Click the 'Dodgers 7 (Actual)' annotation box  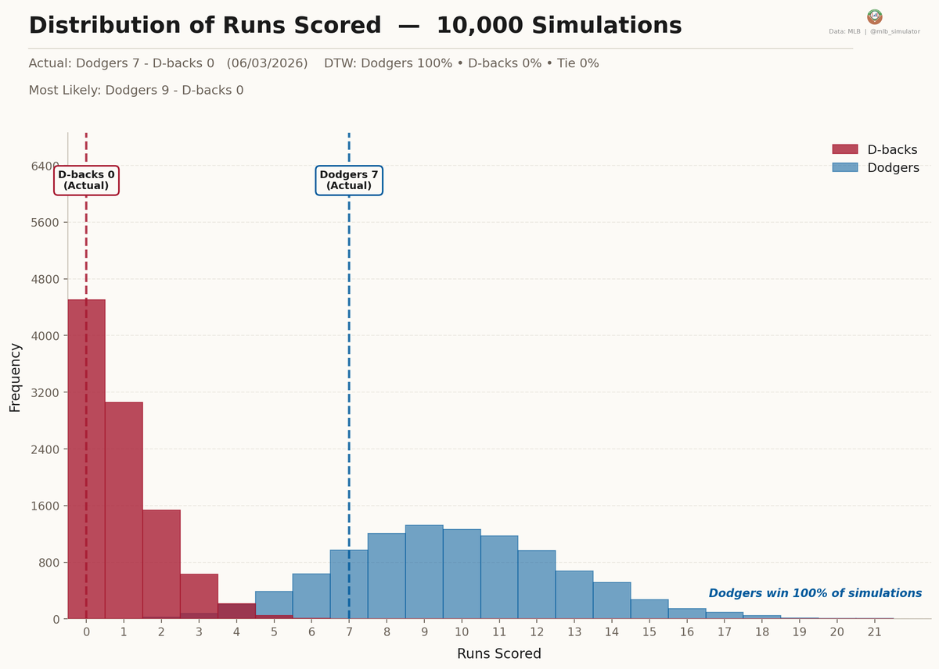click(349, 181)
